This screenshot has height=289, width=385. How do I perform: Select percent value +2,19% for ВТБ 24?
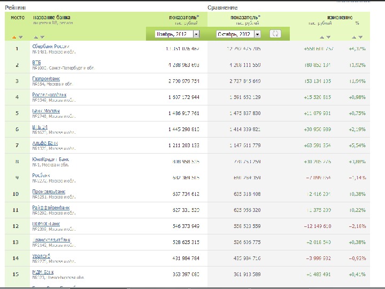coord(357,130)
